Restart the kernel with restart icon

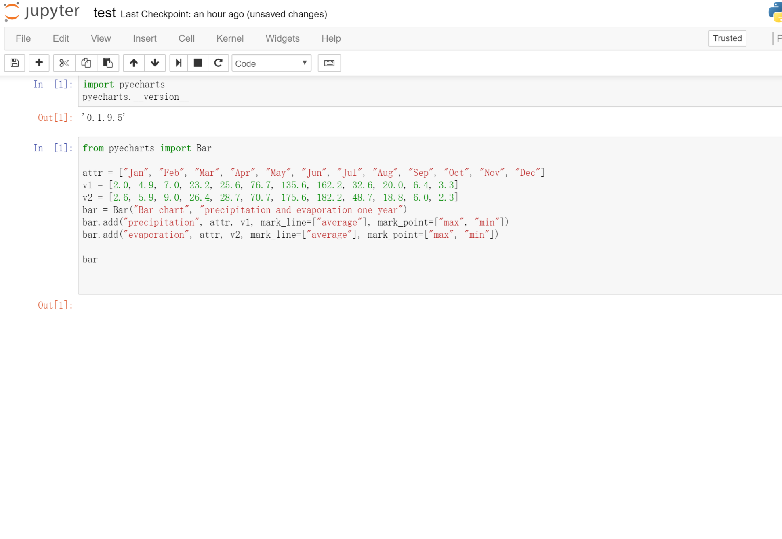click(x=219, y=63)
